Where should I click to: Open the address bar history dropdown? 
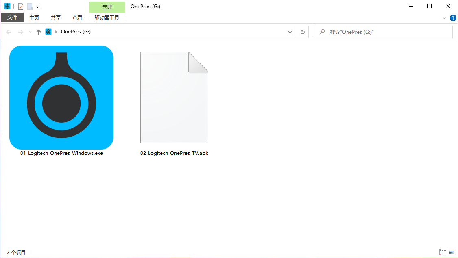pos(290,32)
